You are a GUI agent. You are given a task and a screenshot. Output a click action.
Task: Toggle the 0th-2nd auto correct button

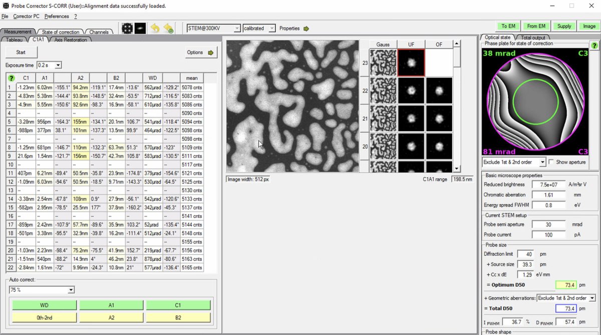[x=44, y=317]
